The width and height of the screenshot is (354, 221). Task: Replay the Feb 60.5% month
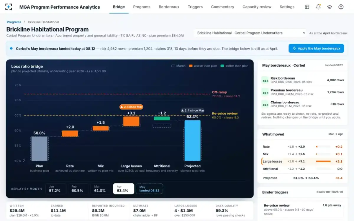click(78, 189)
